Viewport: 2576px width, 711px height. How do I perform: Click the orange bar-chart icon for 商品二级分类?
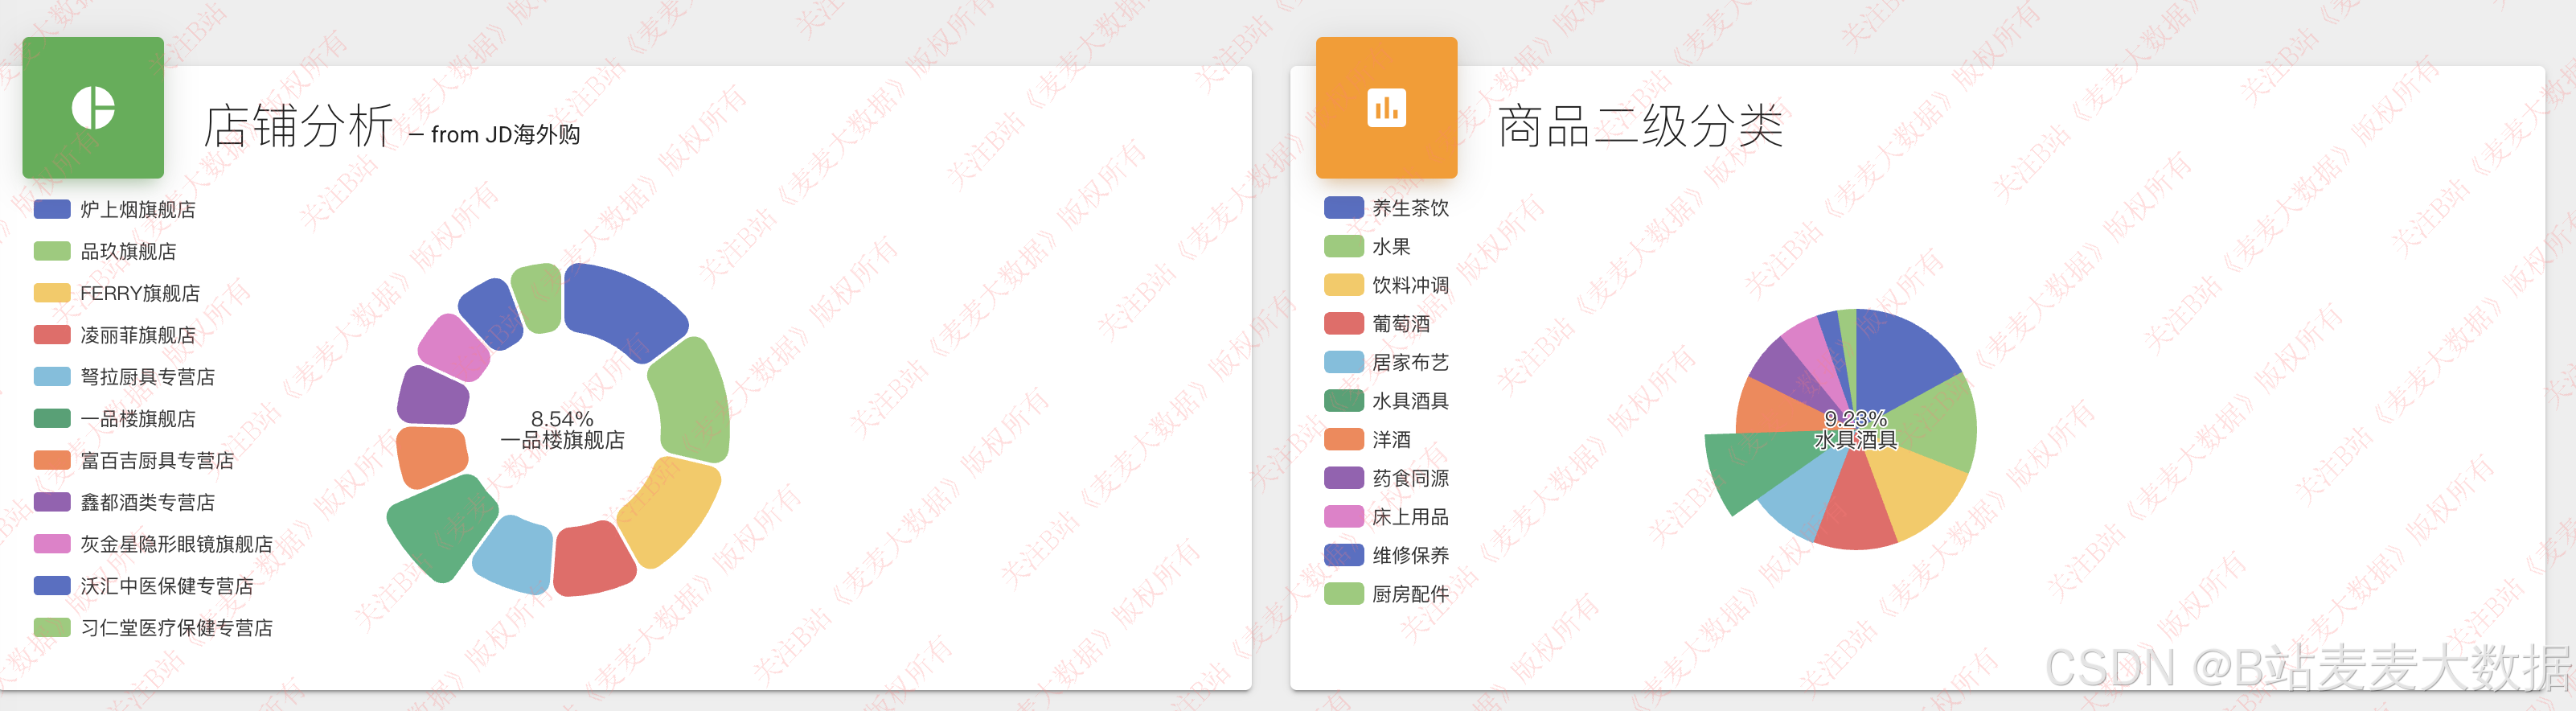[1386, 108]
